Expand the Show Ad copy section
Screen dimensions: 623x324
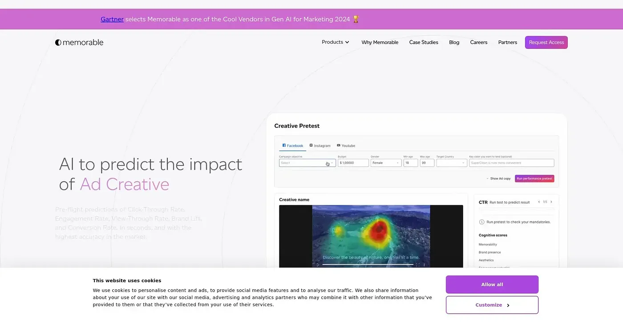pos(498,179)
